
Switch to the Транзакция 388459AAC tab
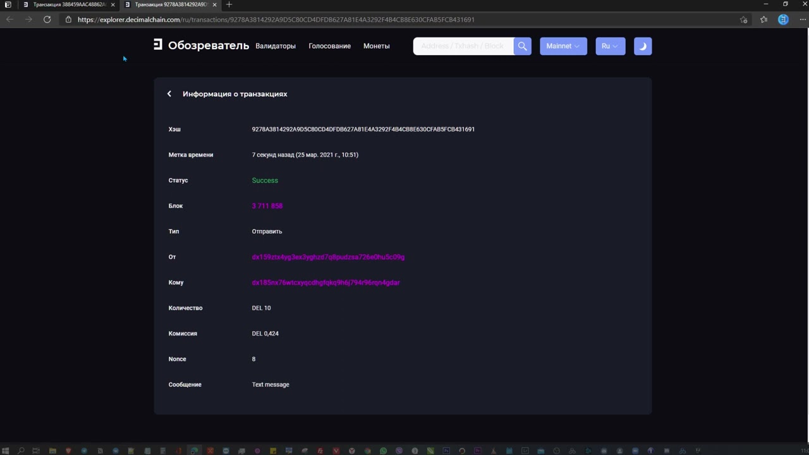[68, 4]
